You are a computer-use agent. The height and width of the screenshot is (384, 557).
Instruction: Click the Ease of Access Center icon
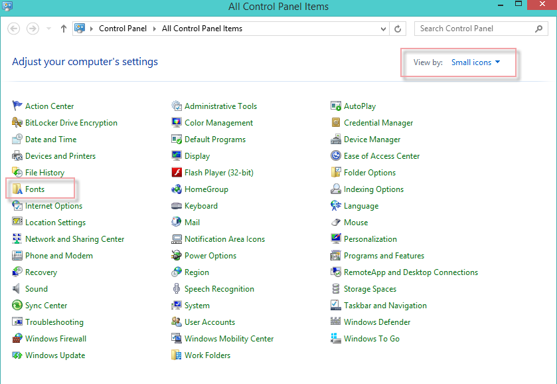(336, 155)
